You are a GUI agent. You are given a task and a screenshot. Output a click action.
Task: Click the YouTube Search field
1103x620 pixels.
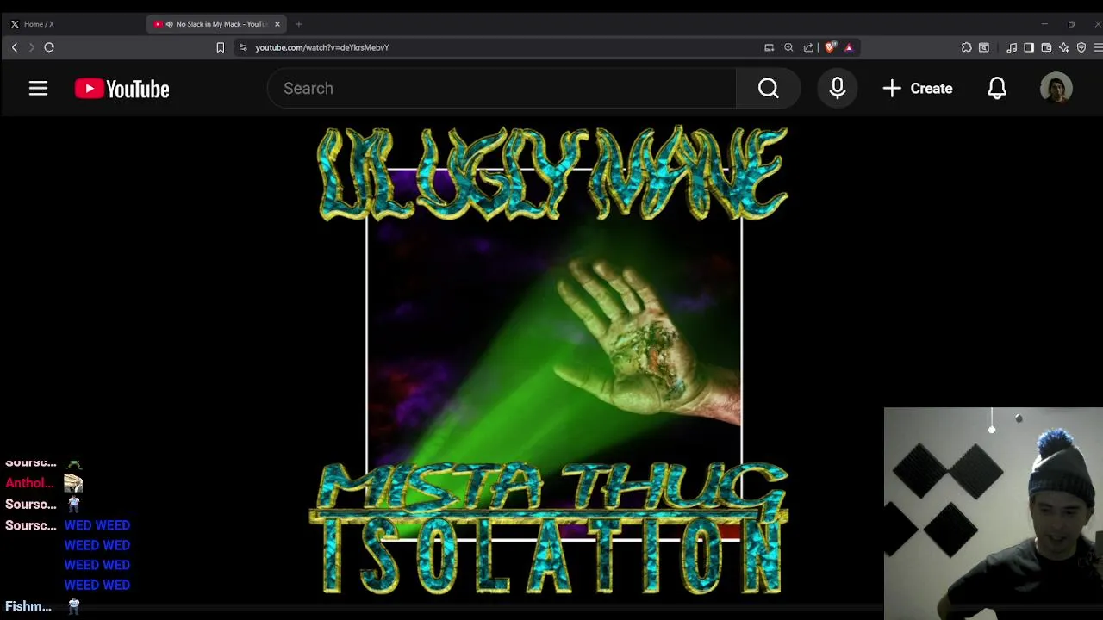pos(502,89)
